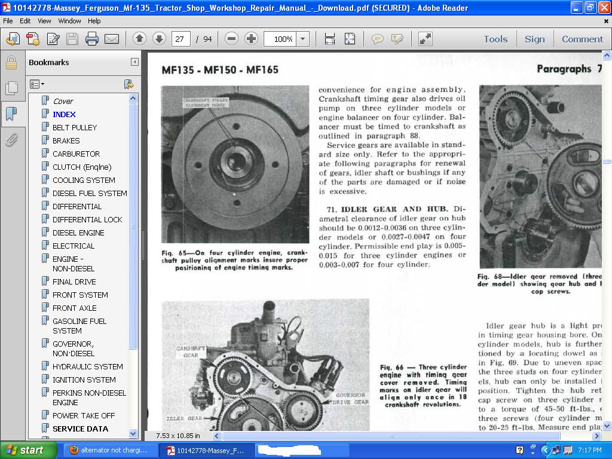Zoom out with the minus button

[231, 39]
